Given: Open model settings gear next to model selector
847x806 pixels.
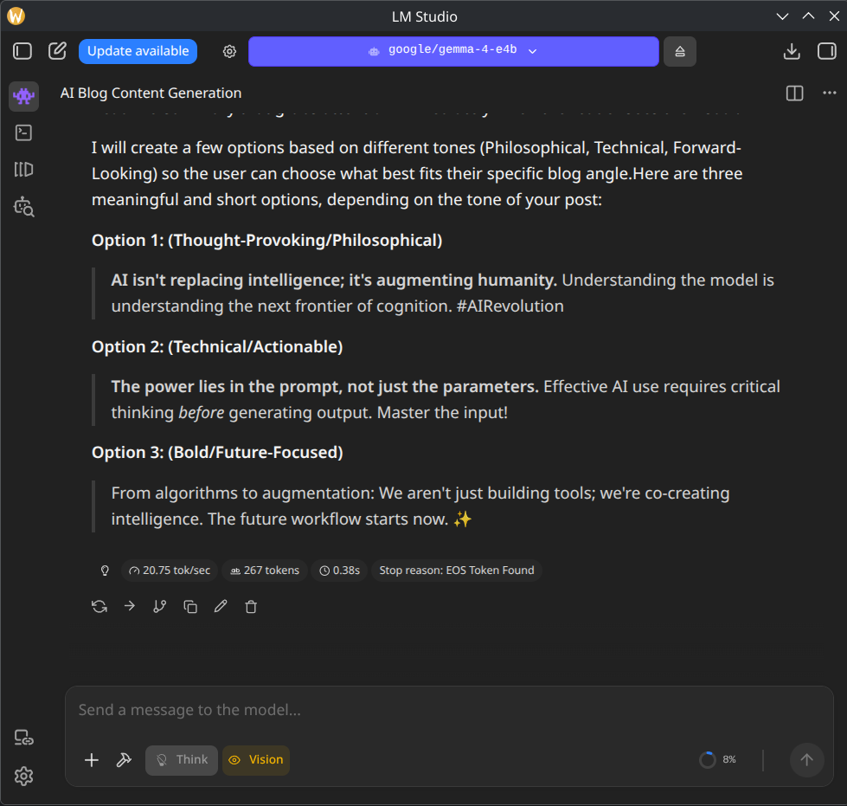Looking at the screenshot, I should [229, 51].
